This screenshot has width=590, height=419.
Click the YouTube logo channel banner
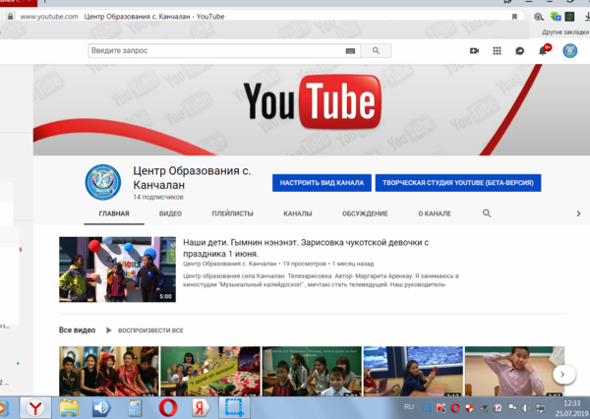312,109
